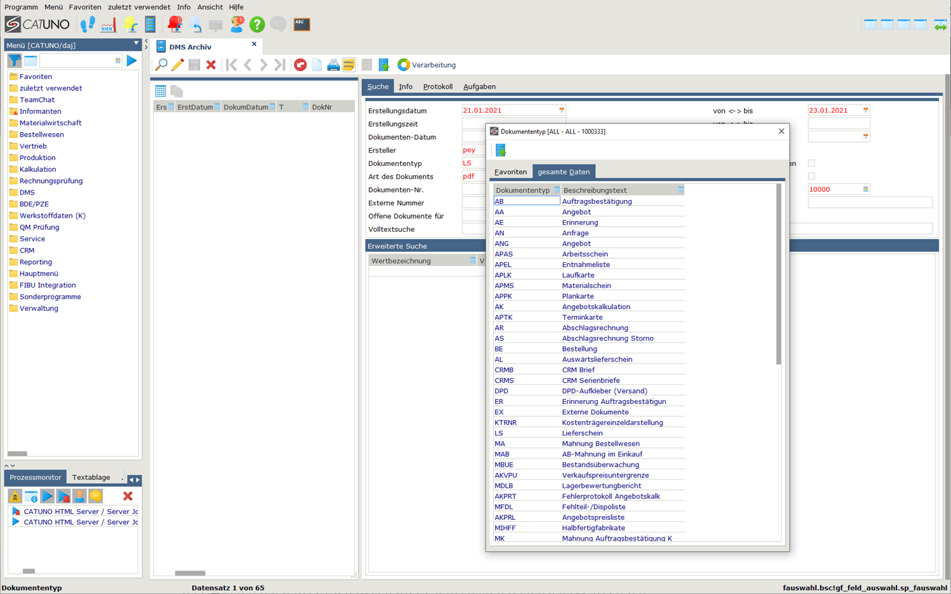Open the Protokoll tab
The height and width of the screenshot is (594, 951).
point(437,87)
